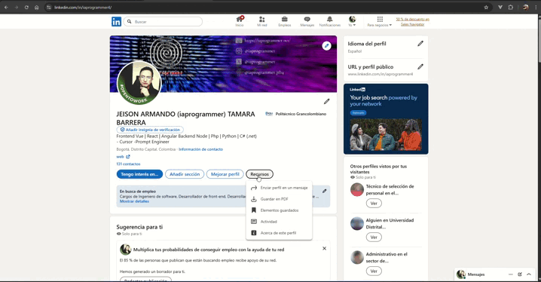View Administrativo en el sector profile
Viewport: 541px width, 282px height.
tap(374, 271)
